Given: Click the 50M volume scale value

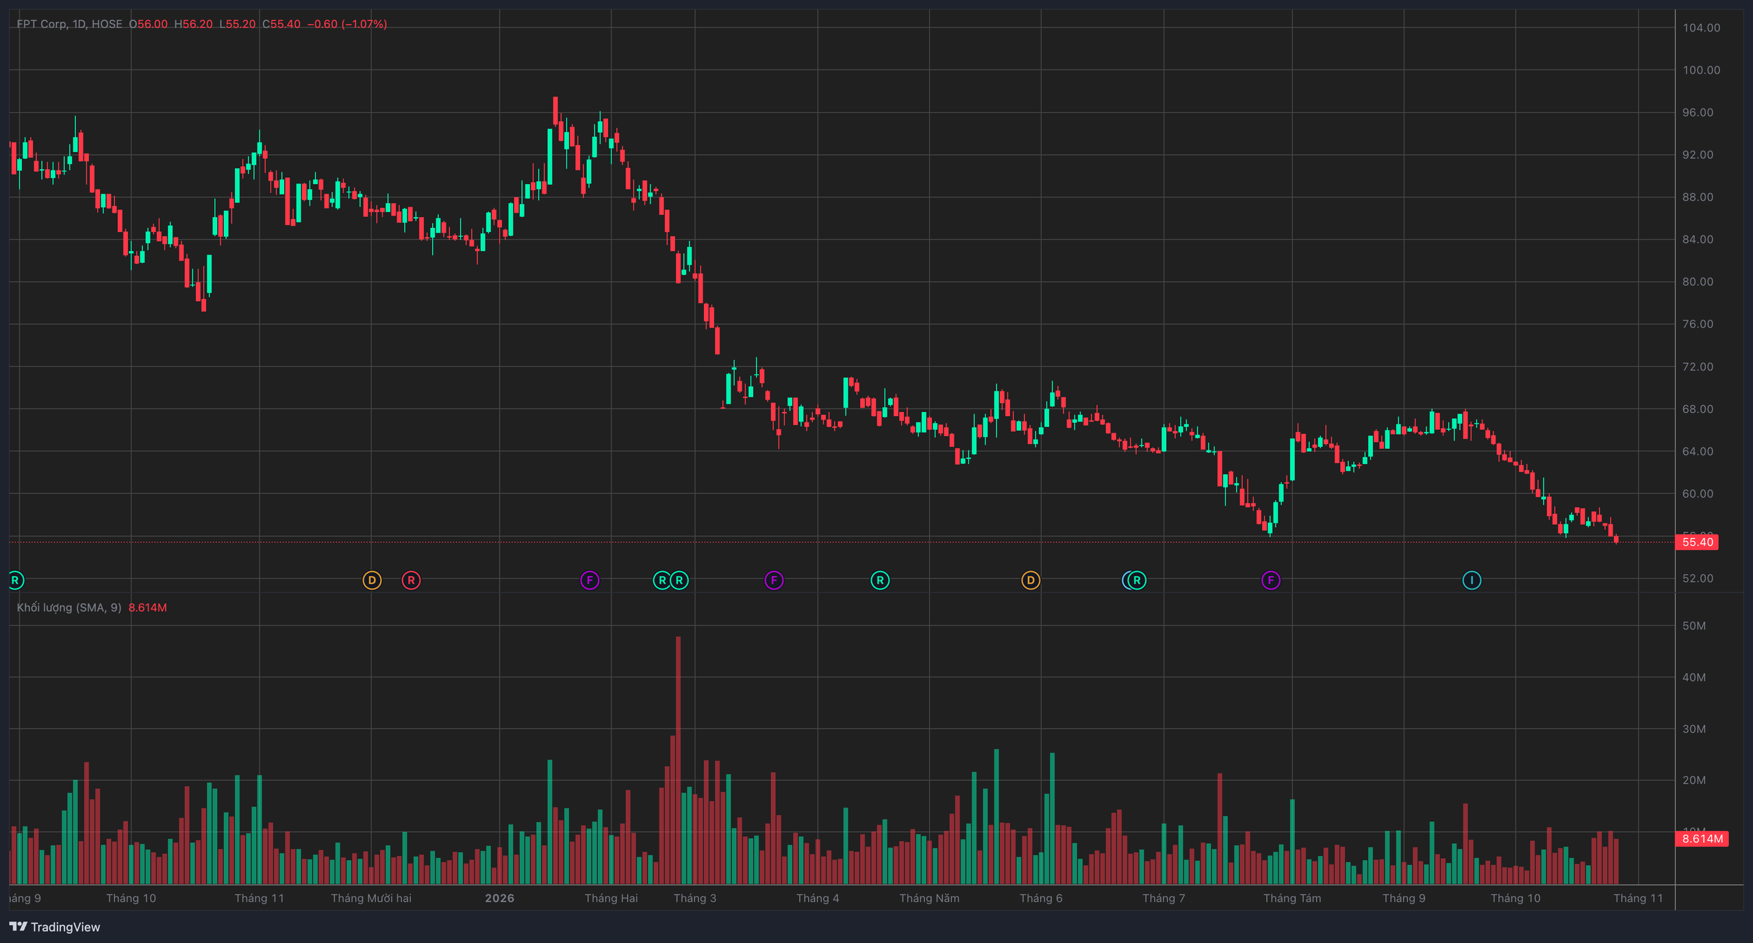Looking at the screenshot, I should click(x=1694, y=625).
